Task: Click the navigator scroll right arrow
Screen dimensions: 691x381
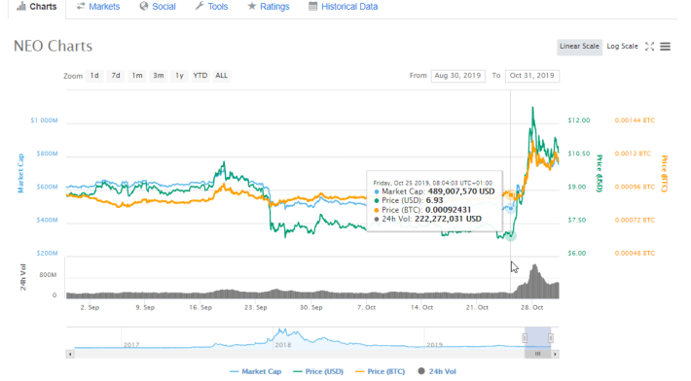Action: [x=556, y=354]
